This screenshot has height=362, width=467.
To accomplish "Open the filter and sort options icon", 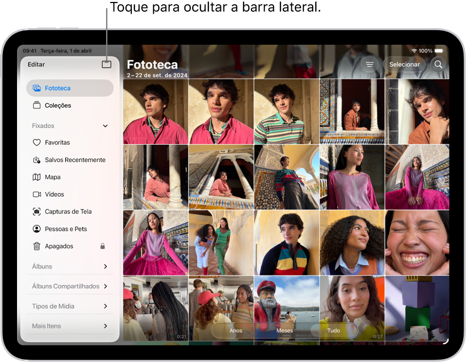I will (370, 64).
